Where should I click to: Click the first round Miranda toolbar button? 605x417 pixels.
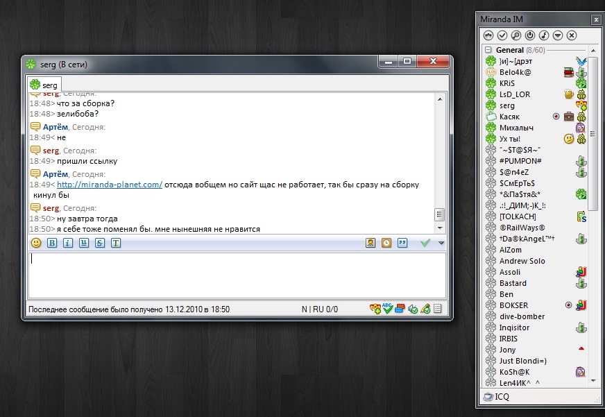tap(488, 35)
